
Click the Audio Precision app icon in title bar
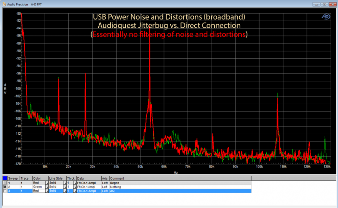pyautogui.click(x=4, y=4)
